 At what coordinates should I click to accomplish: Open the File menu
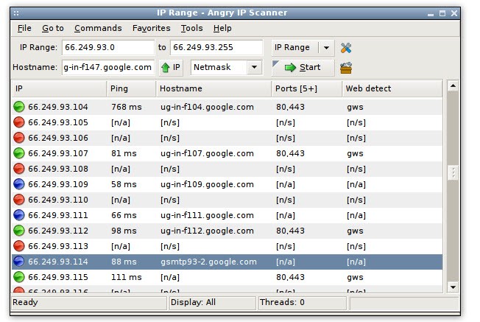tap(24, 28)
